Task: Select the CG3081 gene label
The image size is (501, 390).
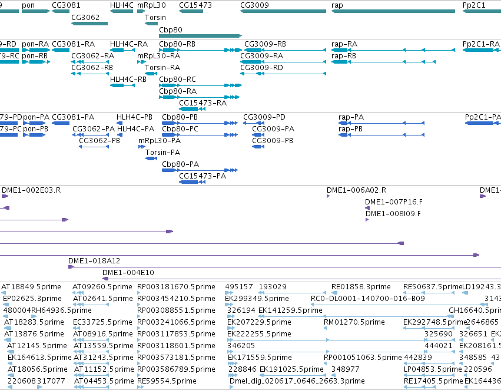Action: (x=66, y=5)
